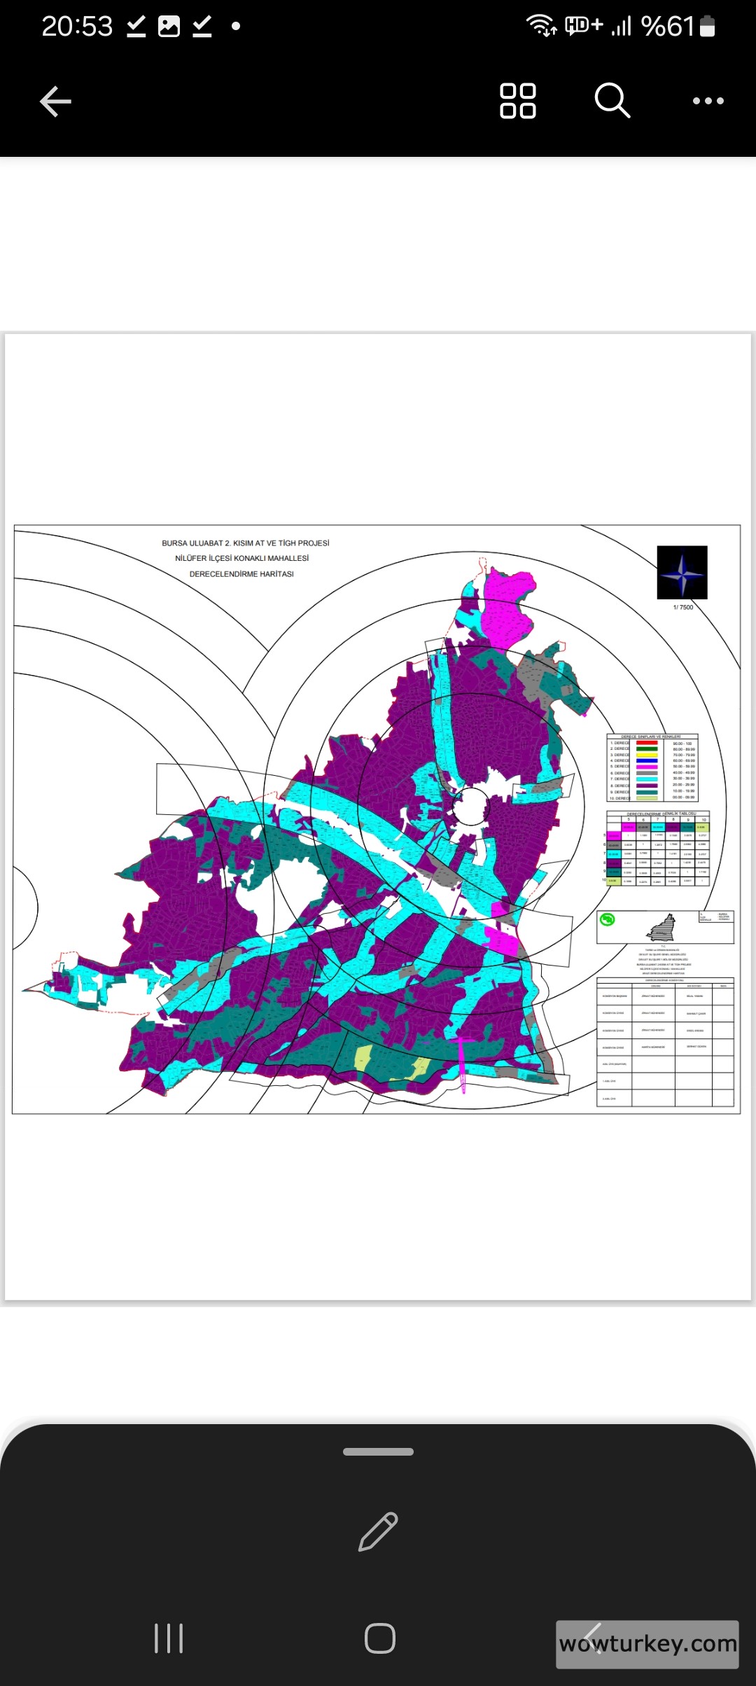Tap the Derecelendirme Denklik Tablosu grid
756x1686 pixels.
click(x=657, y=849)
